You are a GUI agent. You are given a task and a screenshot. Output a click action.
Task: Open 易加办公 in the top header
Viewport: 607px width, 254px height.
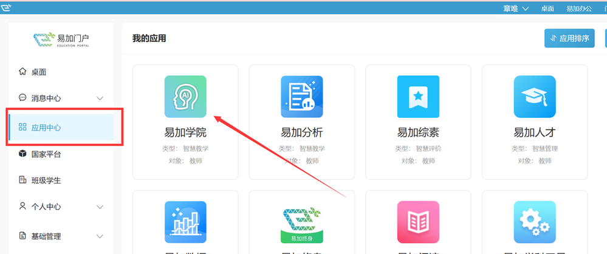tap(579, 9)
